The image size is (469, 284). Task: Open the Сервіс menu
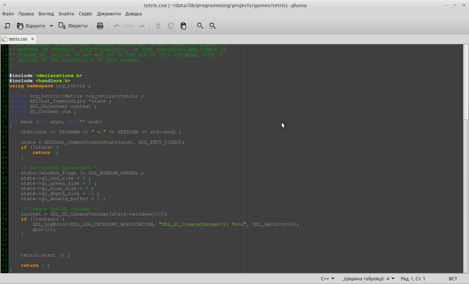click(86, 14)
